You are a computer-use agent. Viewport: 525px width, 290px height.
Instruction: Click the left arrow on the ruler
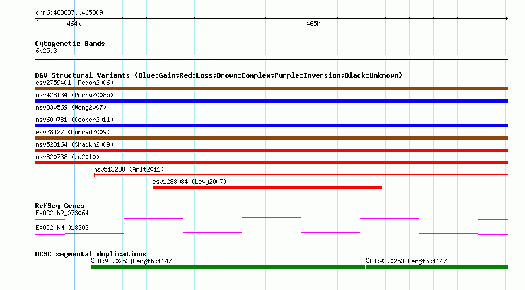(x=37, y=19)
